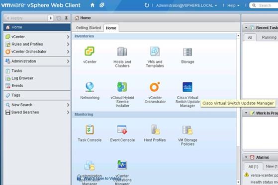This screenshot has height=185, width=278.
Task: Click the scroll up arrow in Home pane
Action: tap(238, 36)
